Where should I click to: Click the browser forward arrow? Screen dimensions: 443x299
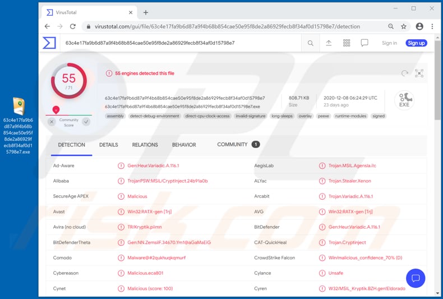pos(60,26)
